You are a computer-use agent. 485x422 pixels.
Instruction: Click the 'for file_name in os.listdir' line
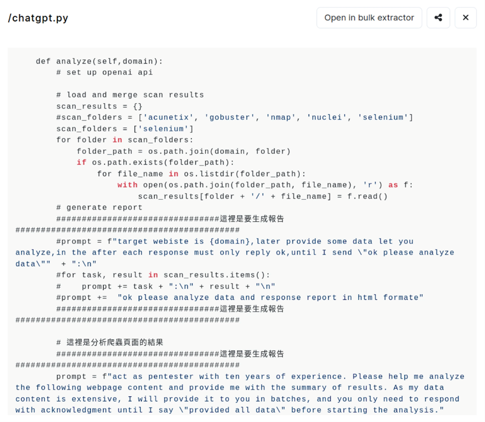201,174
